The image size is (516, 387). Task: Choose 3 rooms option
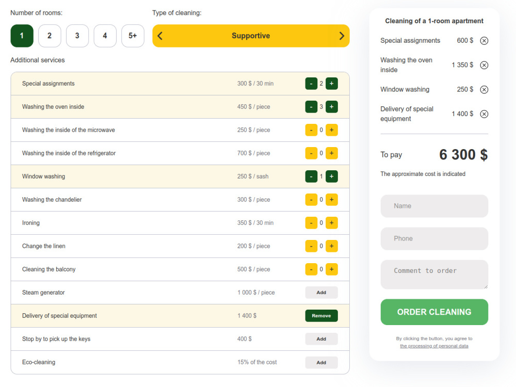click(77, 36)
